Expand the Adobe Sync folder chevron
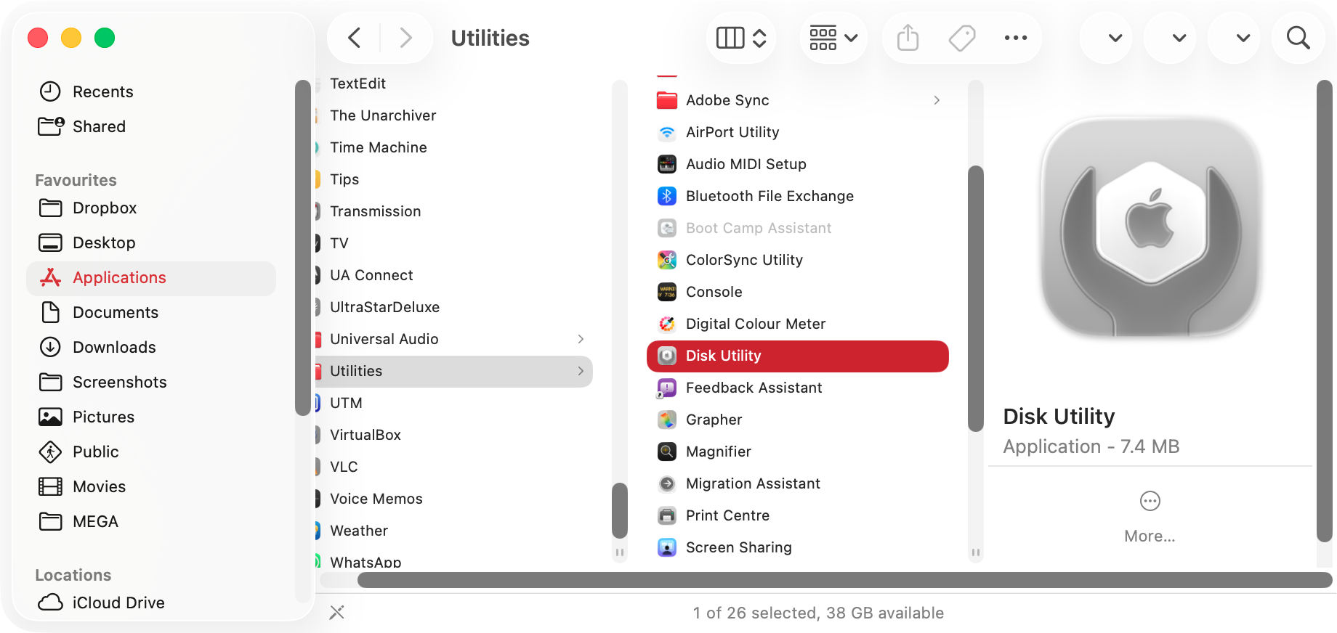This screenshot has height=633, width=1337. tap(937, 100)
